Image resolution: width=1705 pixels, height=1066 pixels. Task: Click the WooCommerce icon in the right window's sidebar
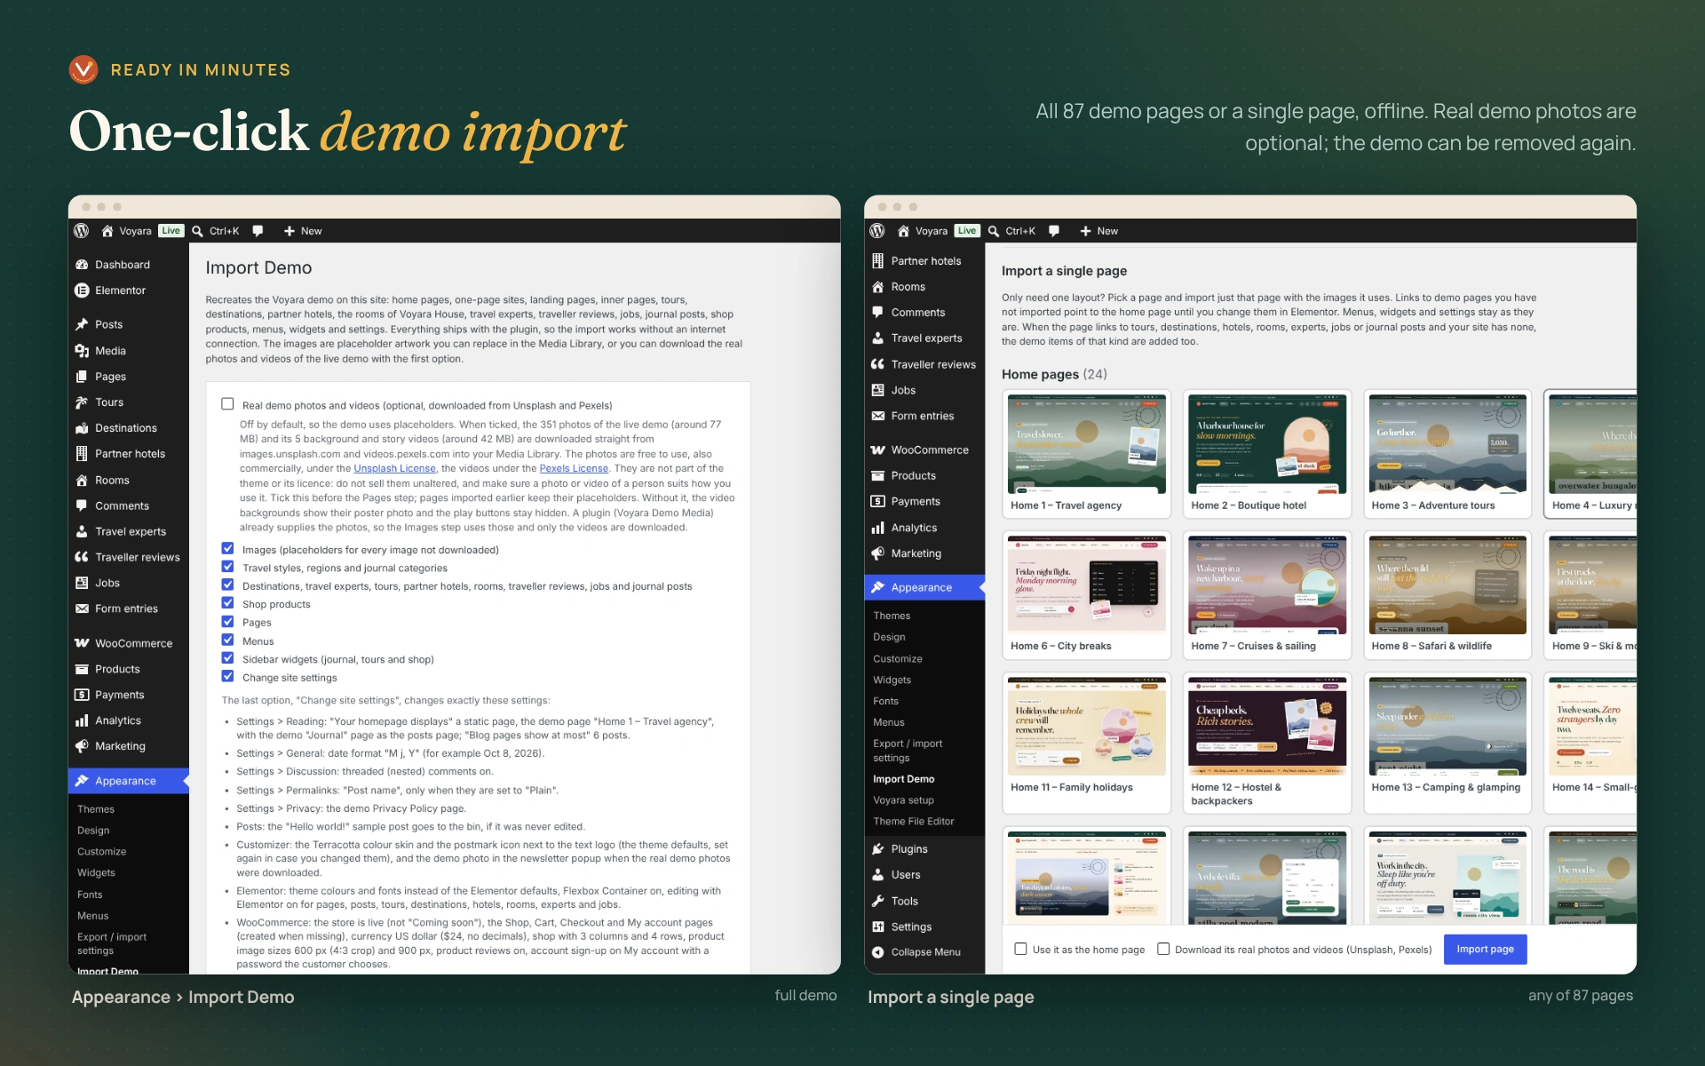click(877, 450)
